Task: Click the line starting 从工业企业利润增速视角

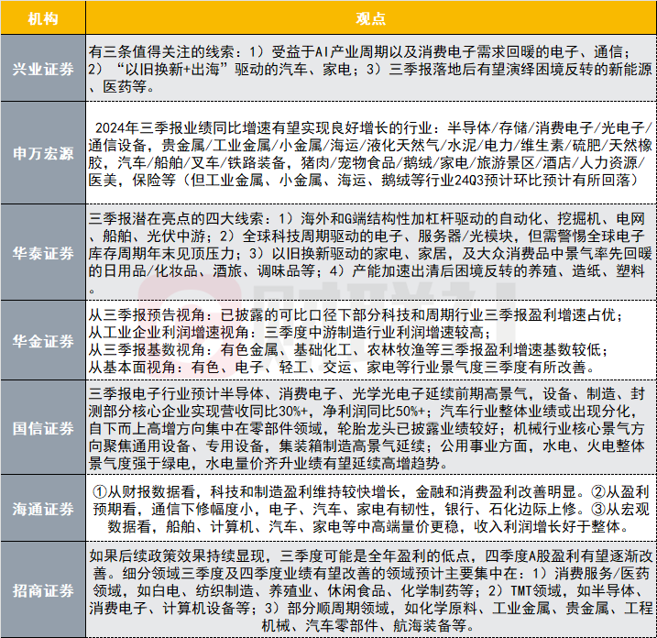Action: coord(290,333)
